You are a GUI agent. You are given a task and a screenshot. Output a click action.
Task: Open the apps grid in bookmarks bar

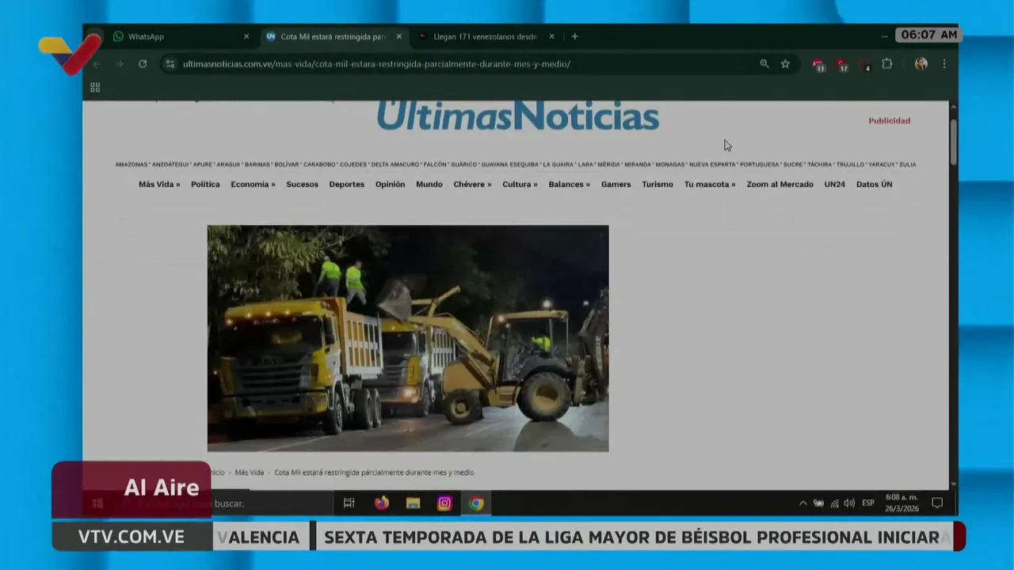(x=95, y=88)
